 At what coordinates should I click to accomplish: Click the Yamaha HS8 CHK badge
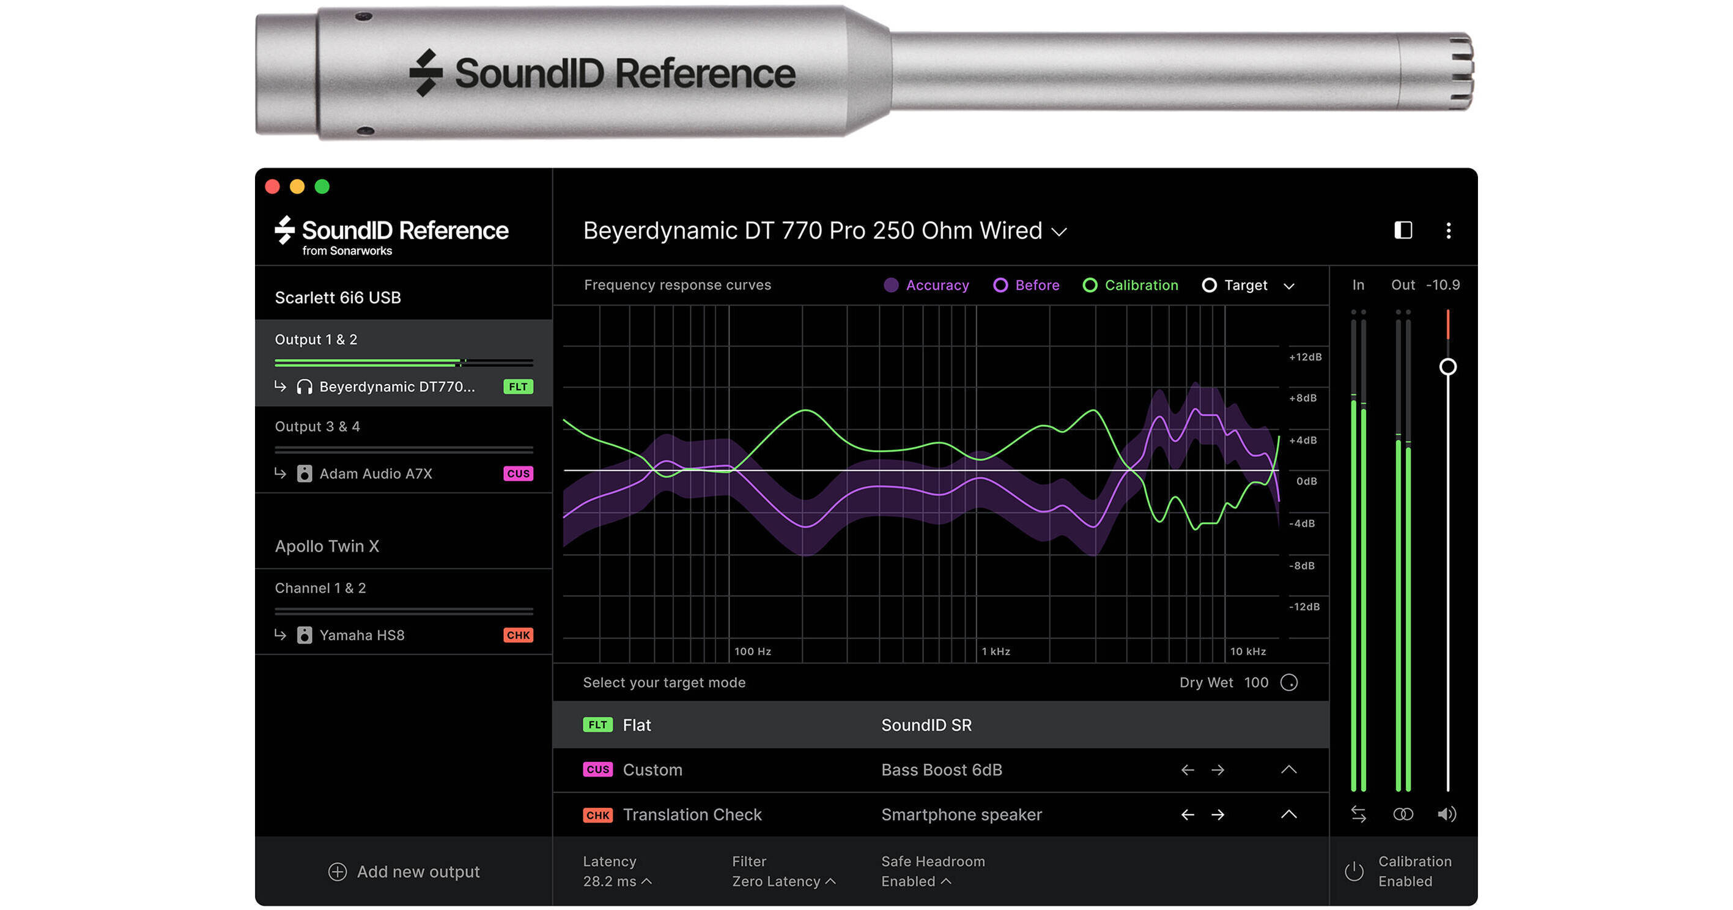[517, 635]
